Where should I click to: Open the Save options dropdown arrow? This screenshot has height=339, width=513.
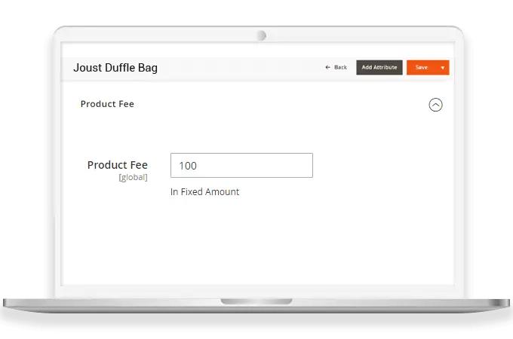pos(443,68)
